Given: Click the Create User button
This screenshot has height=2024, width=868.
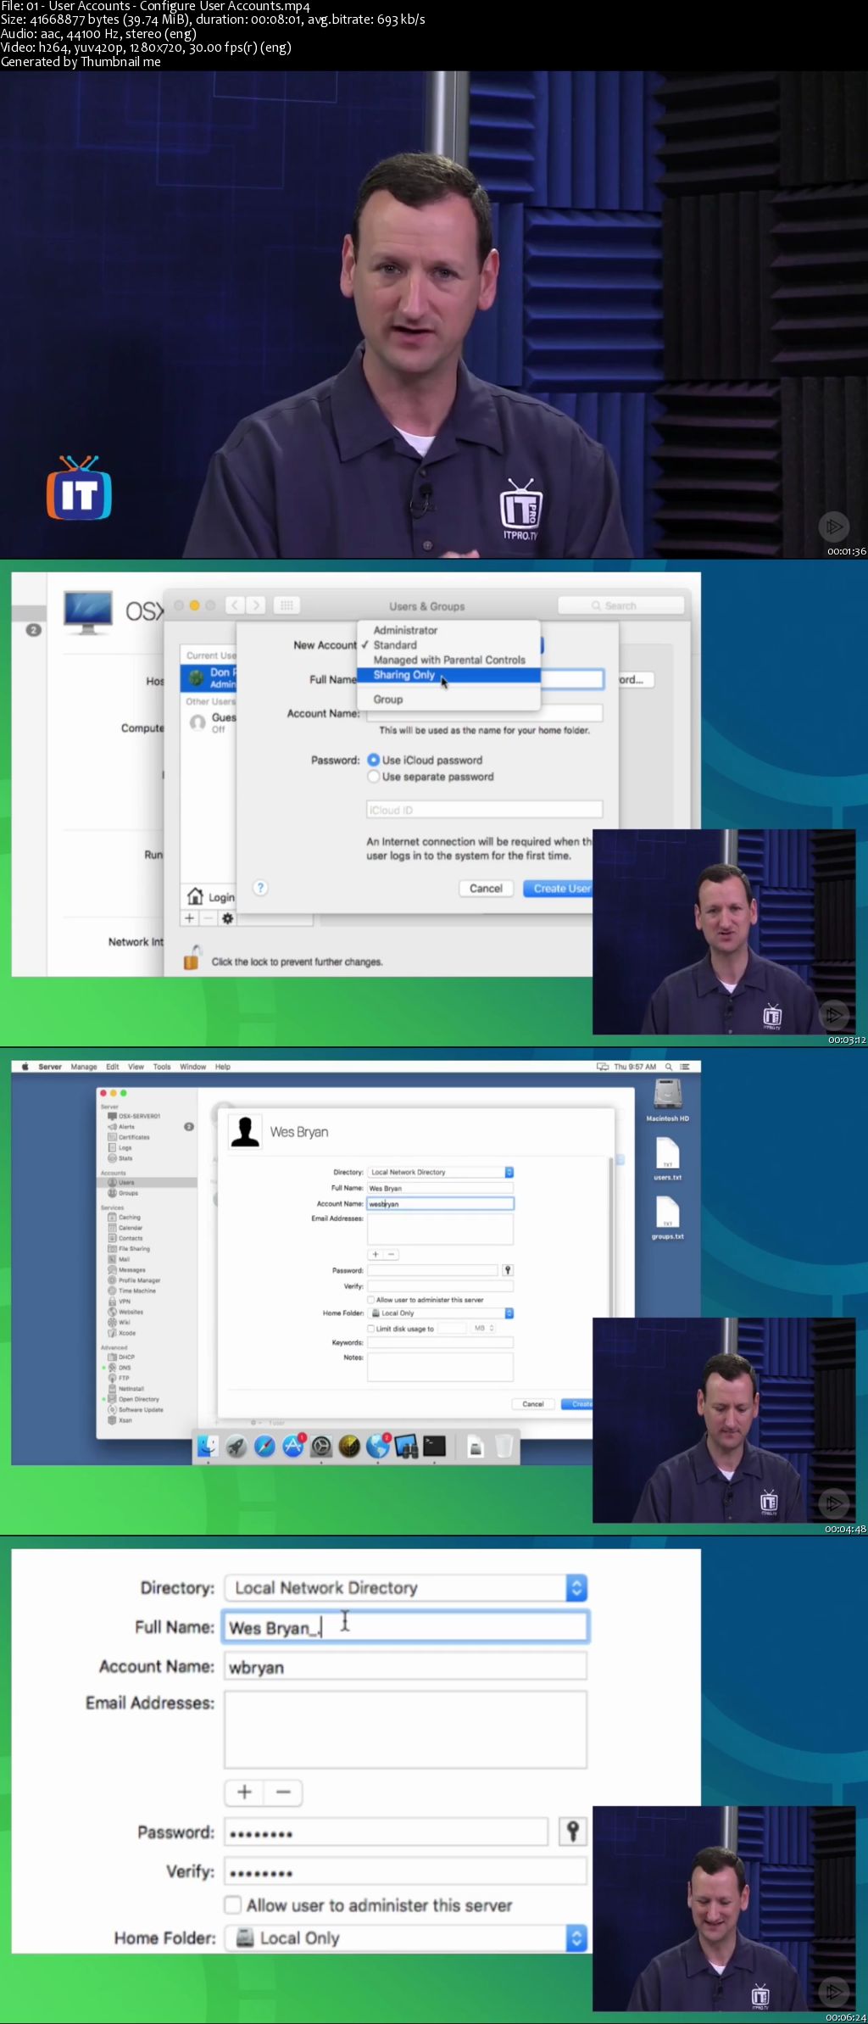Looking at the screenshot, I should (x=559, y=888).
